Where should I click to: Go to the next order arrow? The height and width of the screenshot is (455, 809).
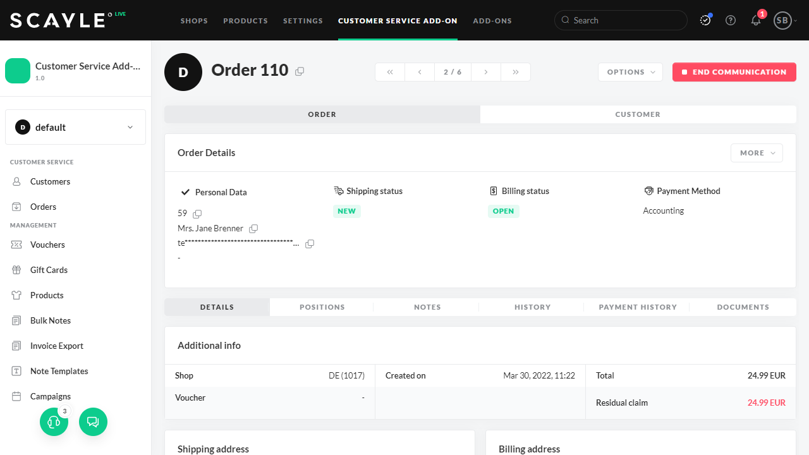486,72
